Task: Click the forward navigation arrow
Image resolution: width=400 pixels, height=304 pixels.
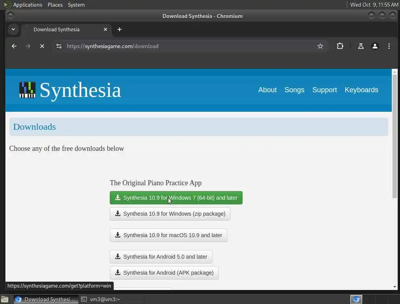Action: pyautogui.click(x=28, y=46)
